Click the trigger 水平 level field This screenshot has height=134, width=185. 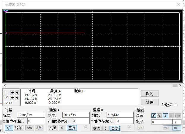[162, 122]
